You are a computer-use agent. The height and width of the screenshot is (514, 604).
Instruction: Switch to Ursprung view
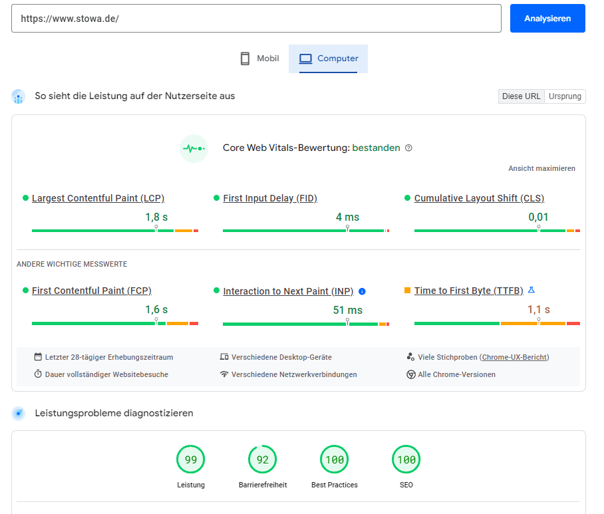pos(565,96)
